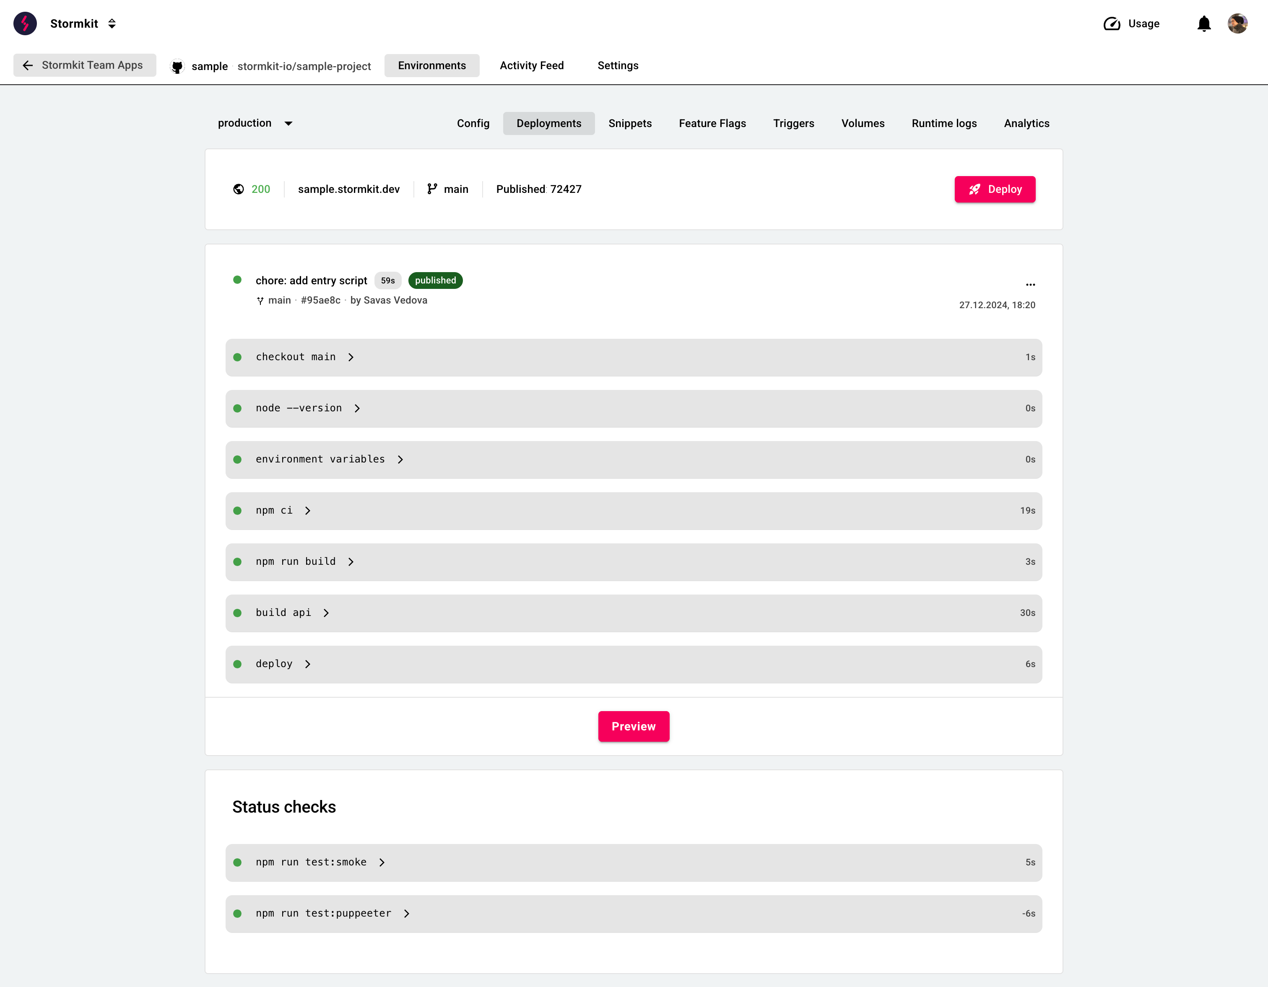View the Runtime logs tab
This screenshot has width=1268, height=987.
point(944,123)
